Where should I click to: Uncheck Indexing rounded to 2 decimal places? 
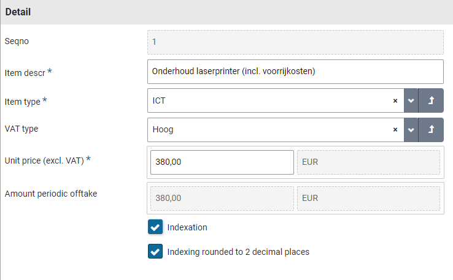coord(155,252)
